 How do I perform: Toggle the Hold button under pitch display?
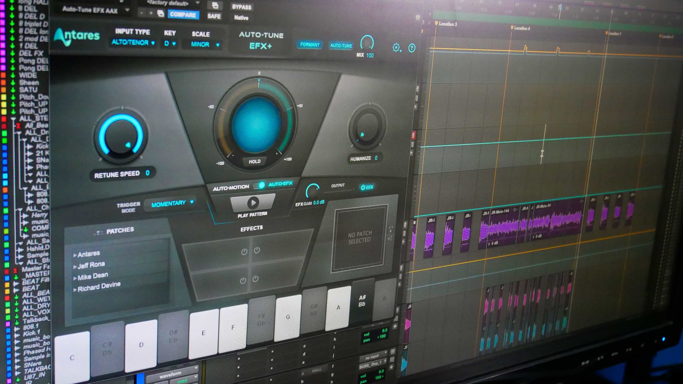coord(255,162)
